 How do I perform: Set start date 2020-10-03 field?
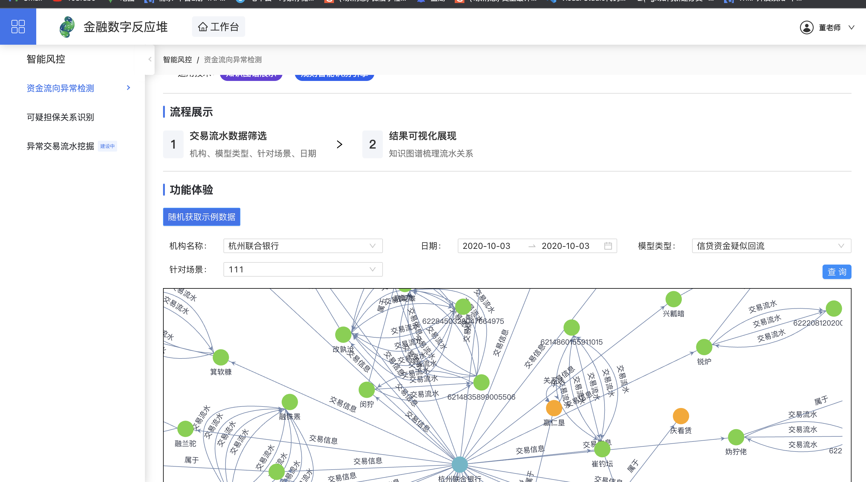click(x=486, y=246)
